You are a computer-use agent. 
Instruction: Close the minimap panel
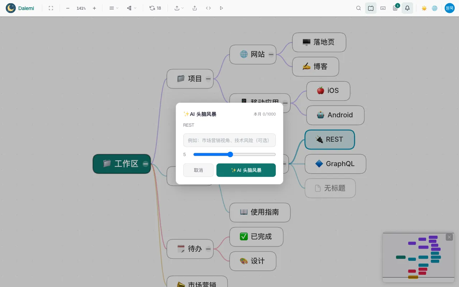point(449,237)
